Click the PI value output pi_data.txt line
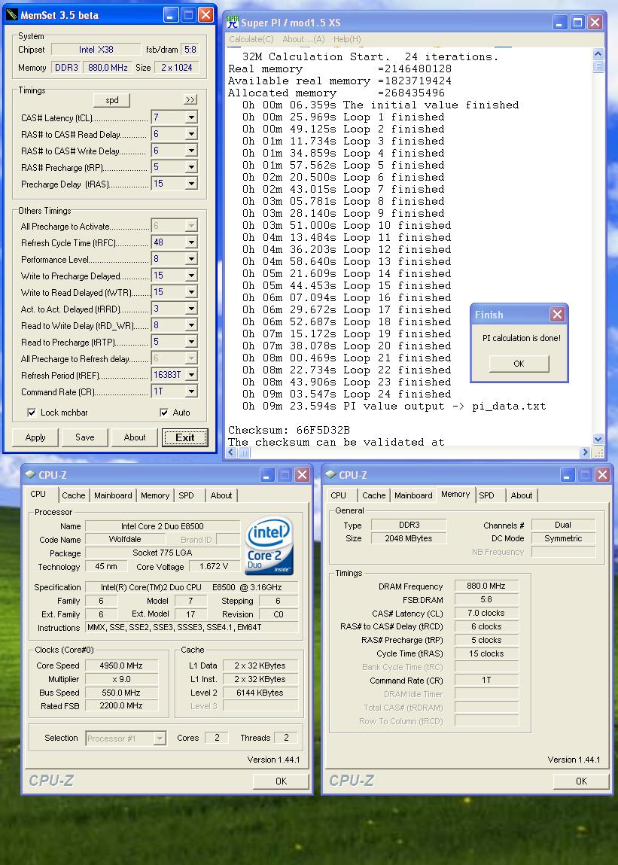The image size is (618, 865). (394, 406)
